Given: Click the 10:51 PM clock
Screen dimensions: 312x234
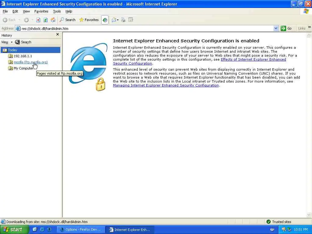Looking at the screenshot, I should (301, 230).
